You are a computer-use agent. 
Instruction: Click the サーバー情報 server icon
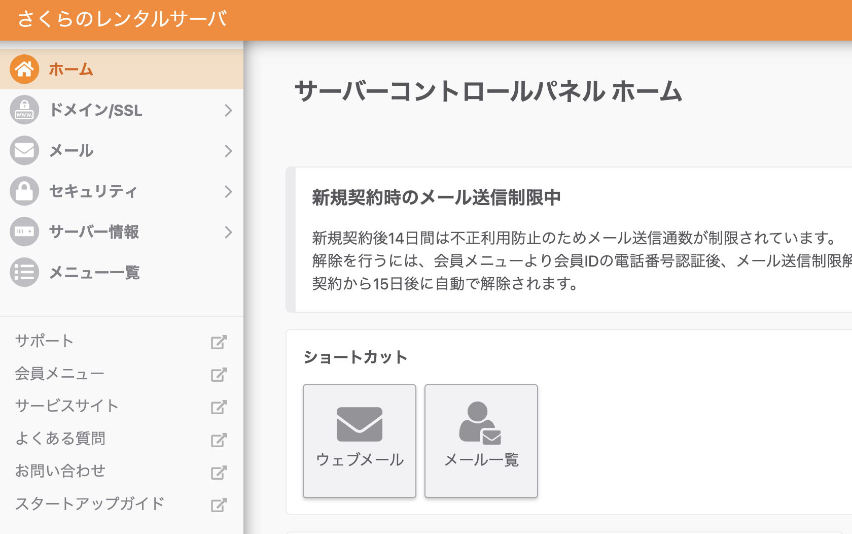24,231
